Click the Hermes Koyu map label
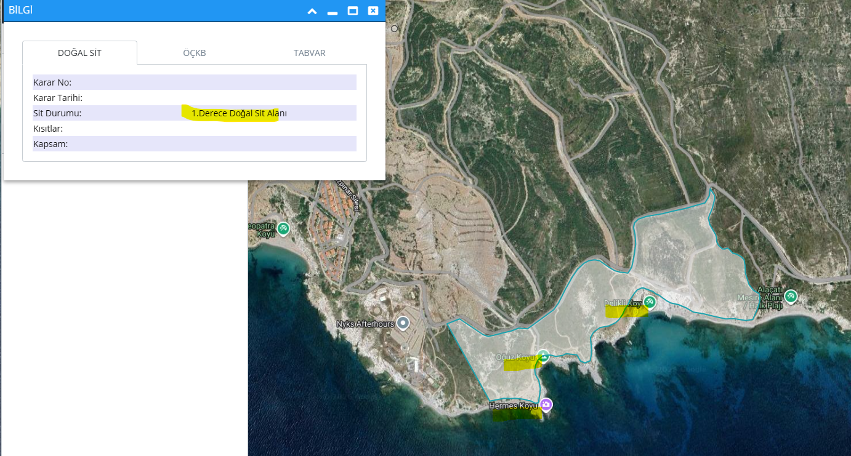 (x=512, y=406)
